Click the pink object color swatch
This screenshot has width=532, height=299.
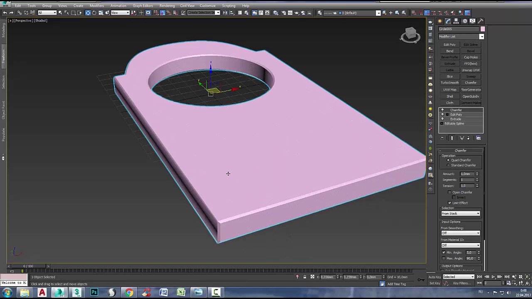[483, 29]
